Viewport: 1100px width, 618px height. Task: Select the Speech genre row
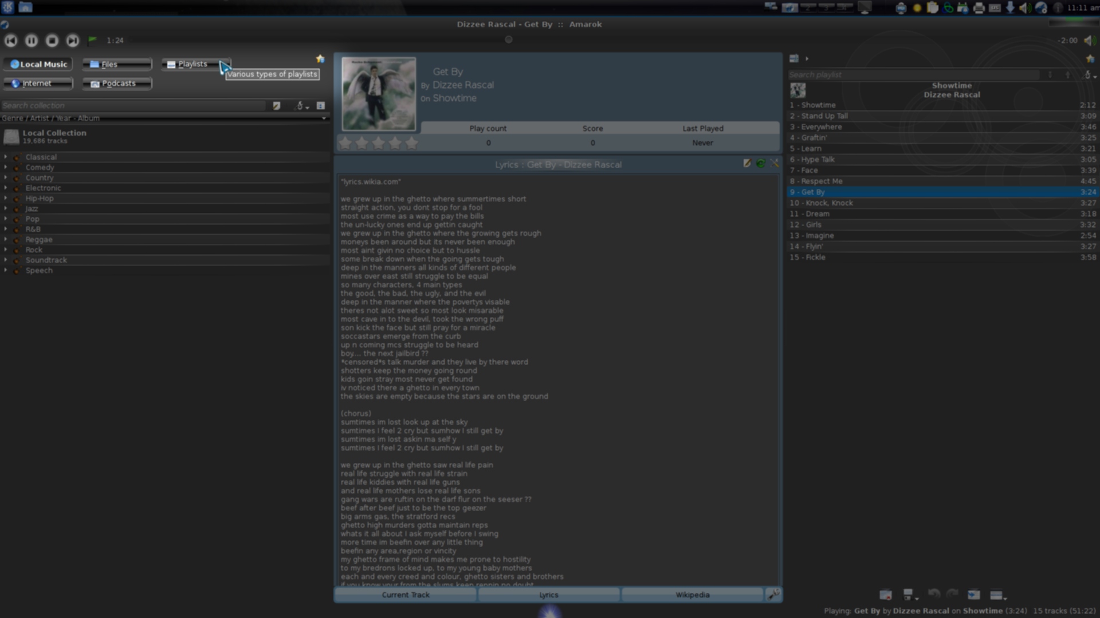click(x=166, y=271)
